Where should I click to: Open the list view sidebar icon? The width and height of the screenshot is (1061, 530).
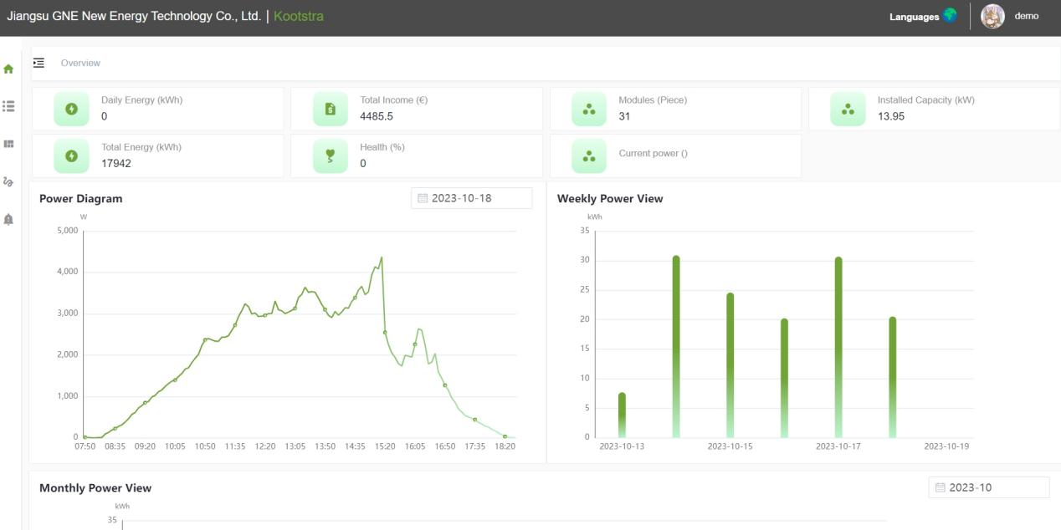[9, 106]
